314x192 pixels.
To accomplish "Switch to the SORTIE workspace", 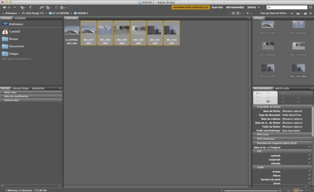I will pos(252,7).
